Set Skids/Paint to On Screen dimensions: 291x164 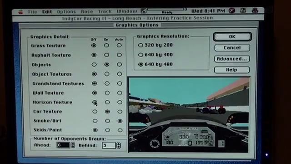(107, 130)
